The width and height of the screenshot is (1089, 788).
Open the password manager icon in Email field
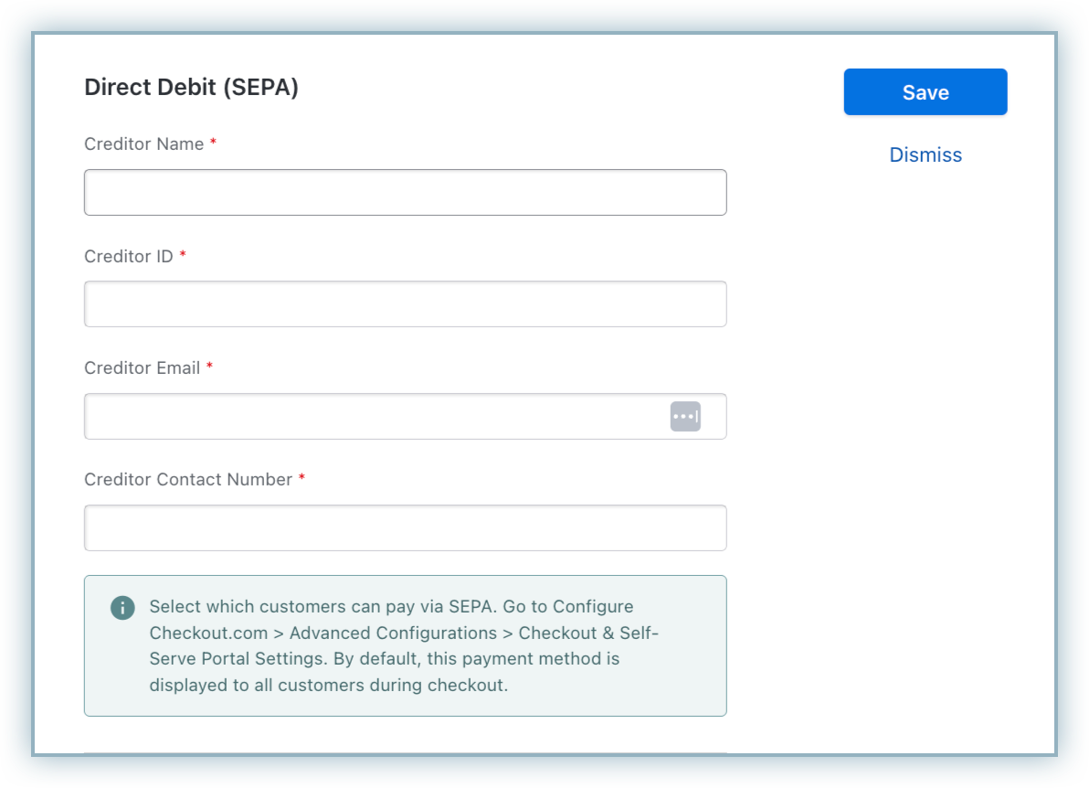click(685, 416)
